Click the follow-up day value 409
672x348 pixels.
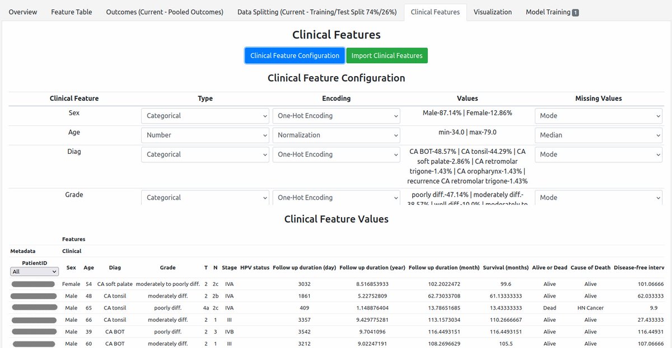point(304,308)
